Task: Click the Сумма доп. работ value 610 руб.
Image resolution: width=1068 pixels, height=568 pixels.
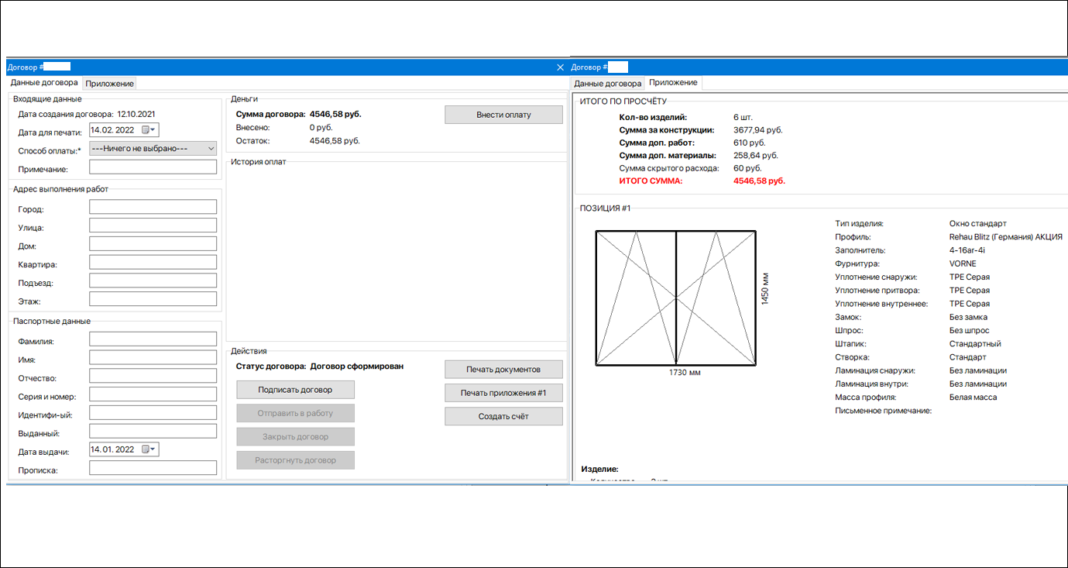Action: [x=749, y=143]
